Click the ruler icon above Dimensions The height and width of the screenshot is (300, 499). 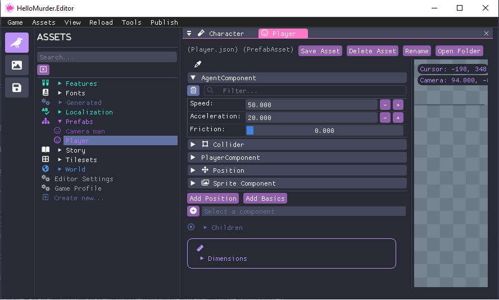click(200, 248)
